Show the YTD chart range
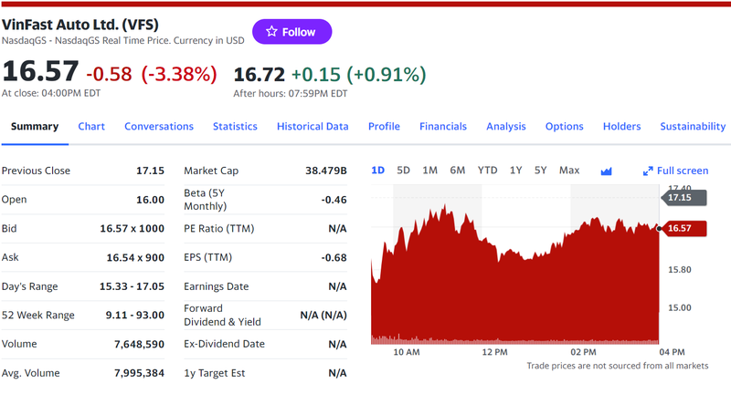 pyautogui.click(x=488, y=171)
